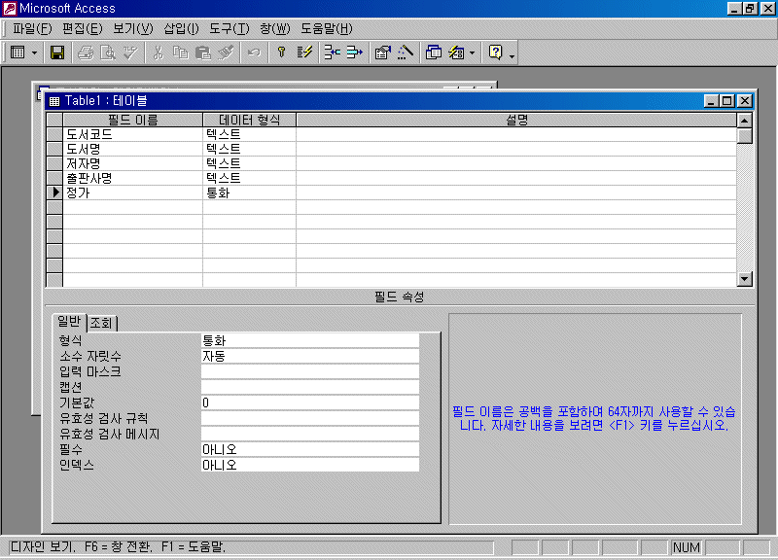The height and width of the screenshot is (560, 778).
Task: Click the 유효성 검사 메시지 property field
Action: tap(310, 434)
